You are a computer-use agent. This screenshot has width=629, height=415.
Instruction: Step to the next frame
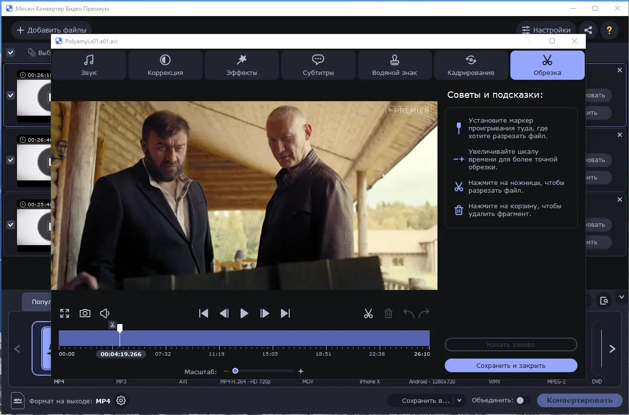click(x=265, y=313)
